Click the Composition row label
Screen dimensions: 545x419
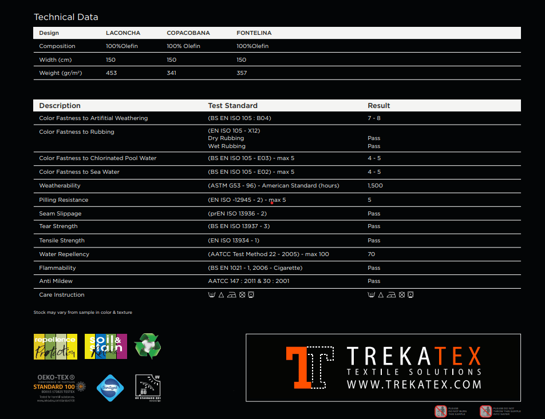(57, 46)
